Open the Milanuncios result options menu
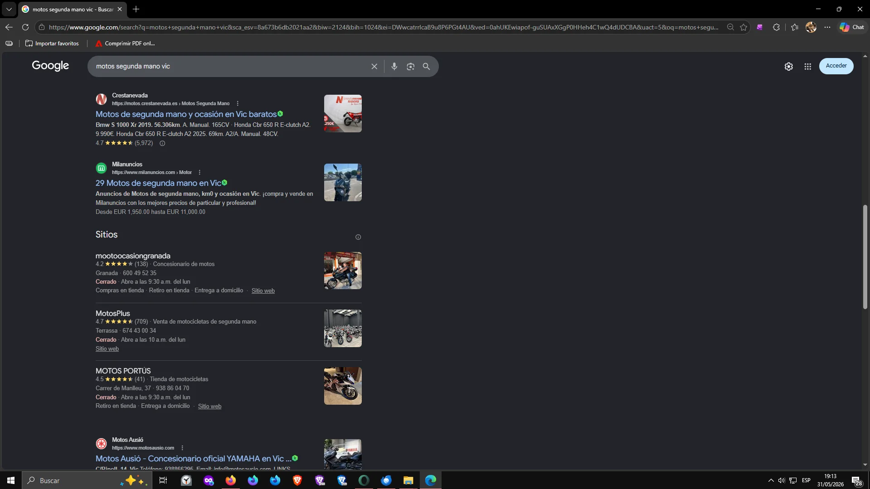 point(199,172)
